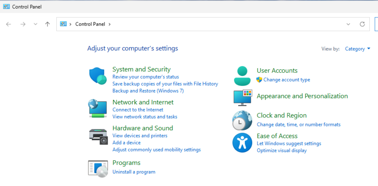
Task: Open Backup and Restore (Windows 7)
Action: coord(148,91)
